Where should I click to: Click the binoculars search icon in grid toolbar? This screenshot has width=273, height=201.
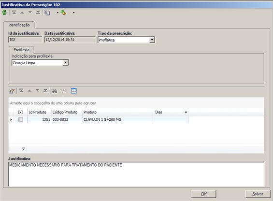click(x=55, y=91)
